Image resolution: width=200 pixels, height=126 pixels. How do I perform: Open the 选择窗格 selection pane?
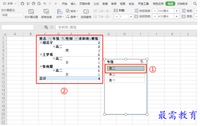coord(86,14)
